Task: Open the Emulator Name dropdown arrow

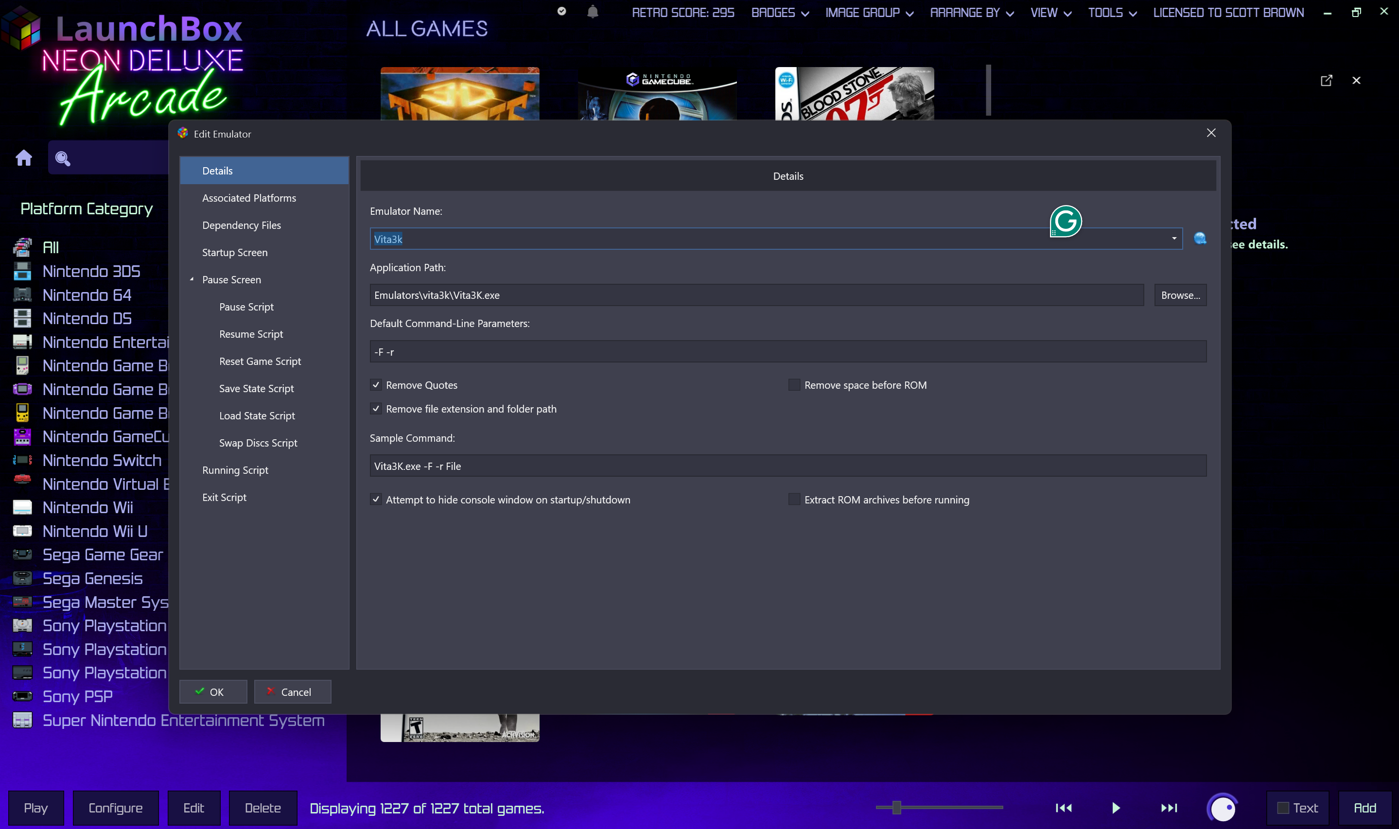Action: tap(1174, 239)
